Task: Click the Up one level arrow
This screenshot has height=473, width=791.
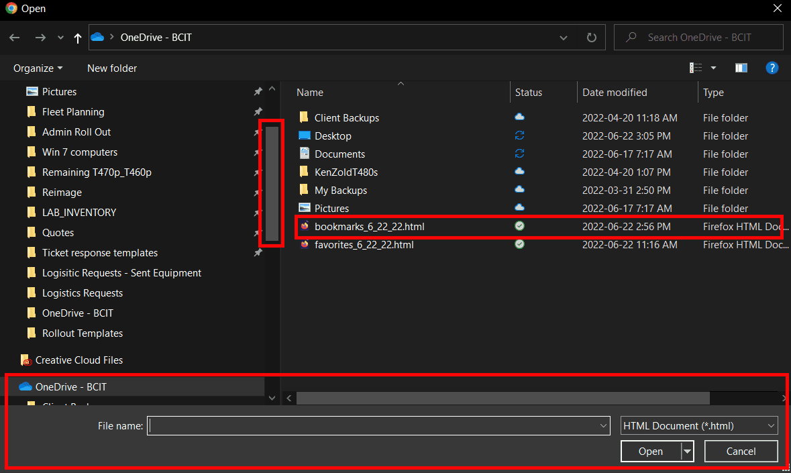Action: pos(78,38)
